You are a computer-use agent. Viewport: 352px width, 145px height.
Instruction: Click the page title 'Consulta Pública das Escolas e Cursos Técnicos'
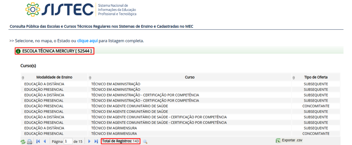click(x=101, y=26)
